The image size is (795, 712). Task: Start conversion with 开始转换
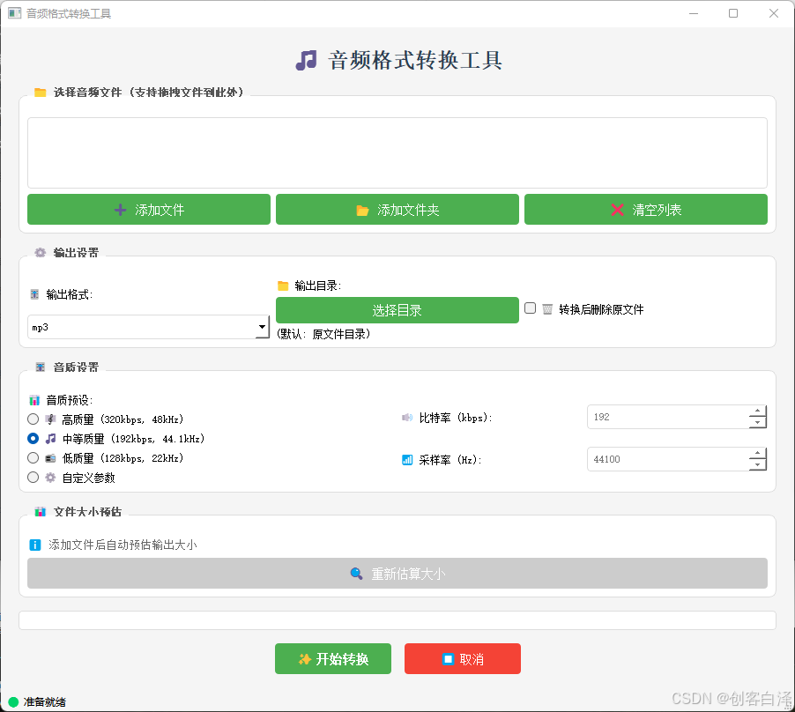332,659
